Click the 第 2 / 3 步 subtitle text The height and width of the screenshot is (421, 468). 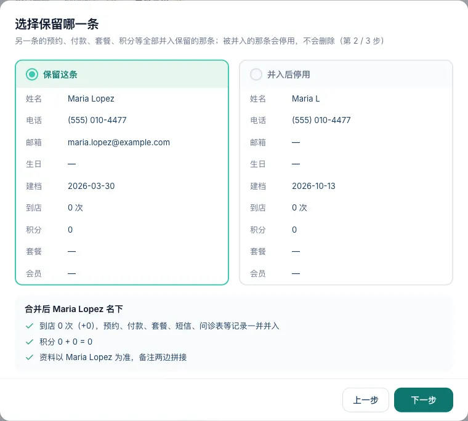pos(362,41)
